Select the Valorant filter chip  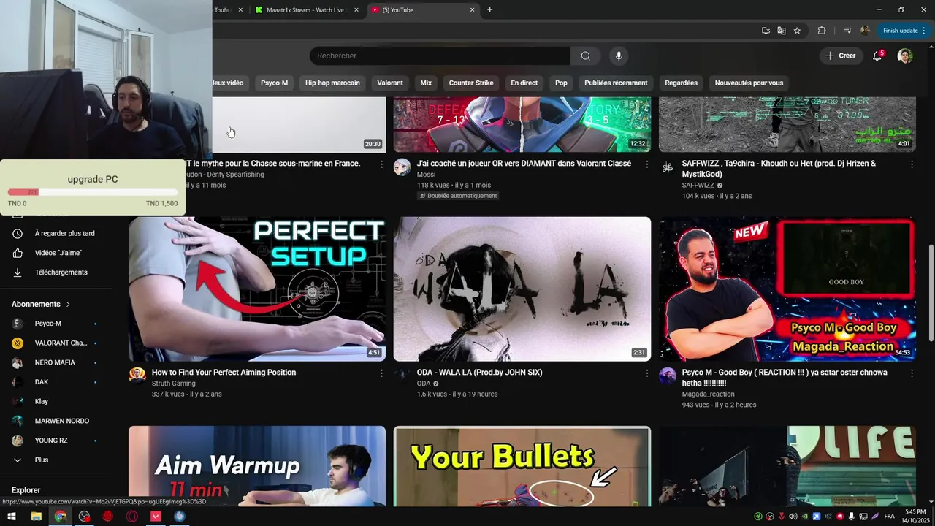pyautogui.click(x=390, y=83)
